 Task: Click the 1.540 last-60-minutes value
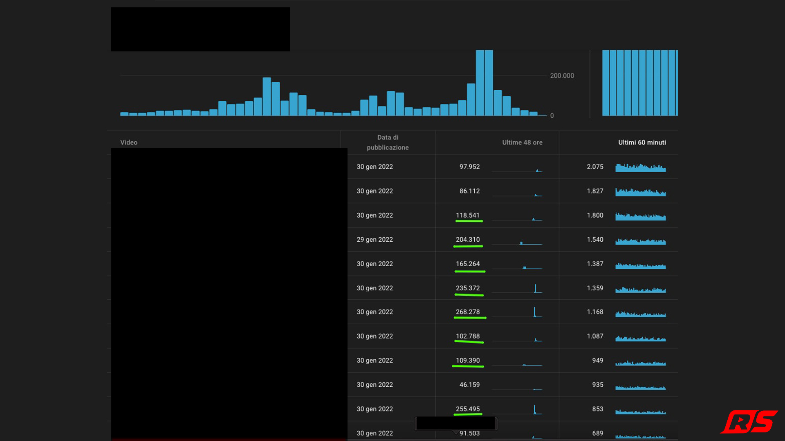click(x=595, y=240)
